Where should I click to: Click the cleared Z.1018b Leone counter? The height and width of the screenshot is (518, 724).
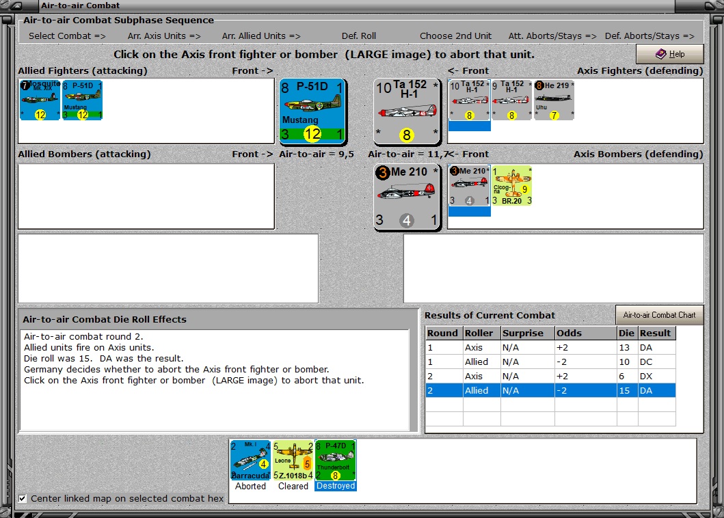click(293, 461)
